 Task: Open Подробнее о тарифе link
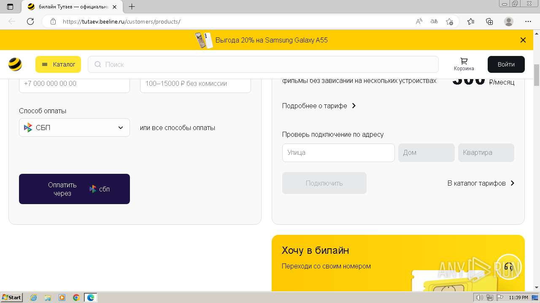click(x=319, y=106)
